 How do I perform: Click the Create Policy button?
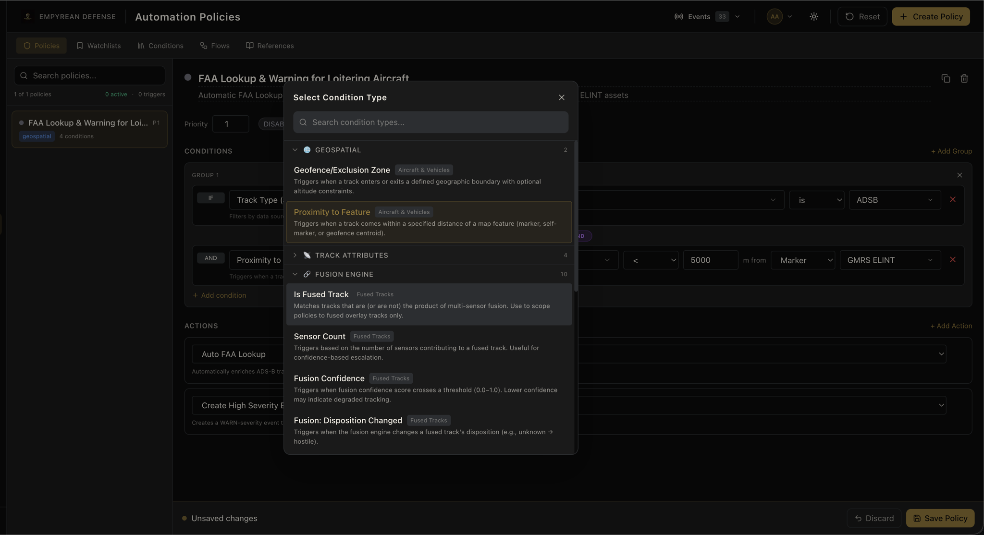[x=931, y=16]
